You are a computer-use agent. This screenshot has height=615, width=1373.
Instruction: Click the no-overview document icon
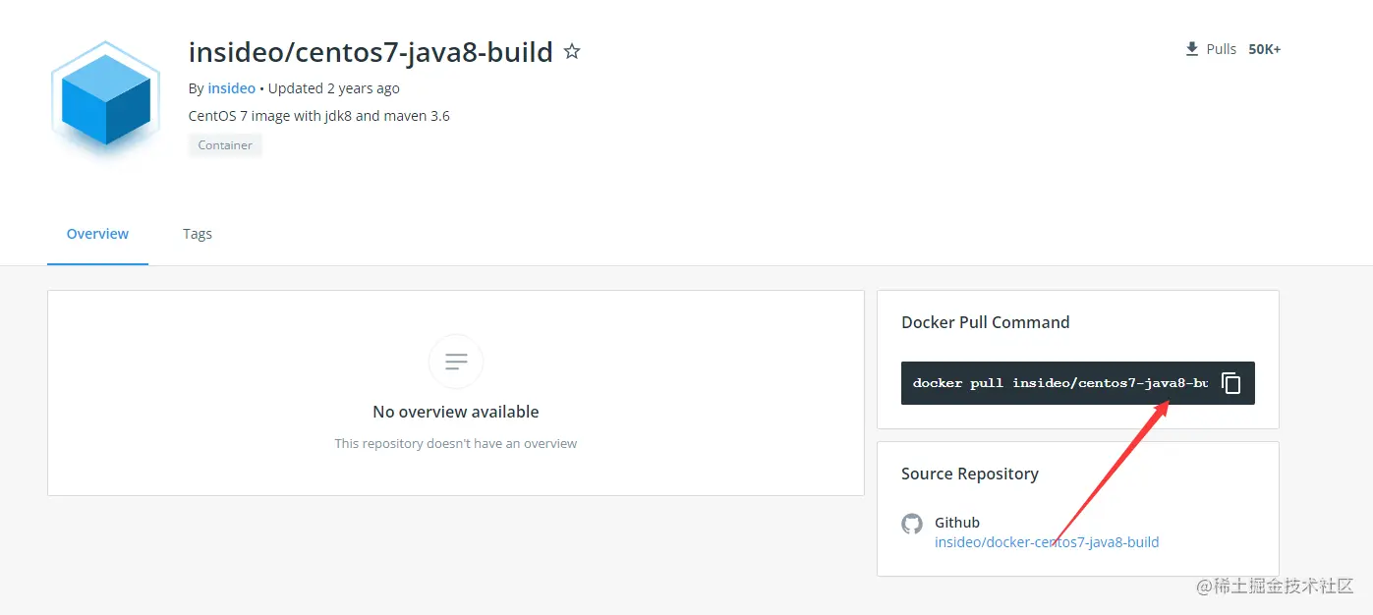click(456, 362)
